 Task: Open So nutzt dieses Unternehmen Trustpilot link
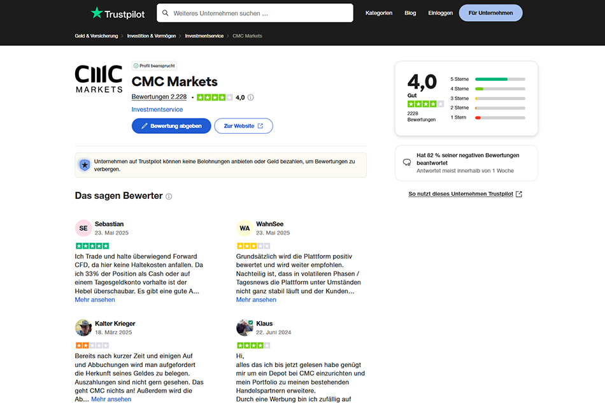(465, 194)
